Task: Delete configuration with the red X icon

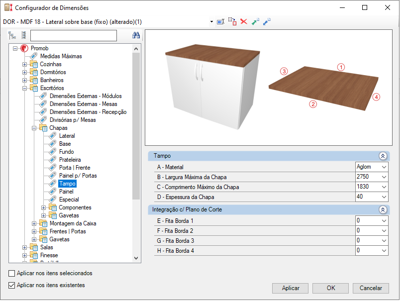Action: pyautogui.click(x=244, y=21)
